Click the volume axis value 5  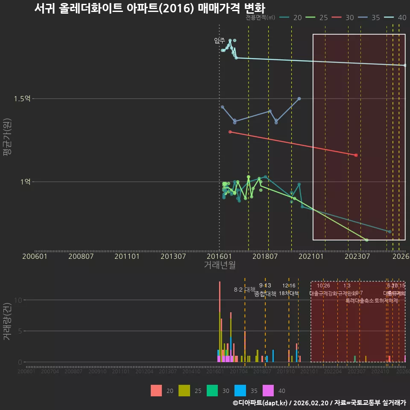point(20,331)
